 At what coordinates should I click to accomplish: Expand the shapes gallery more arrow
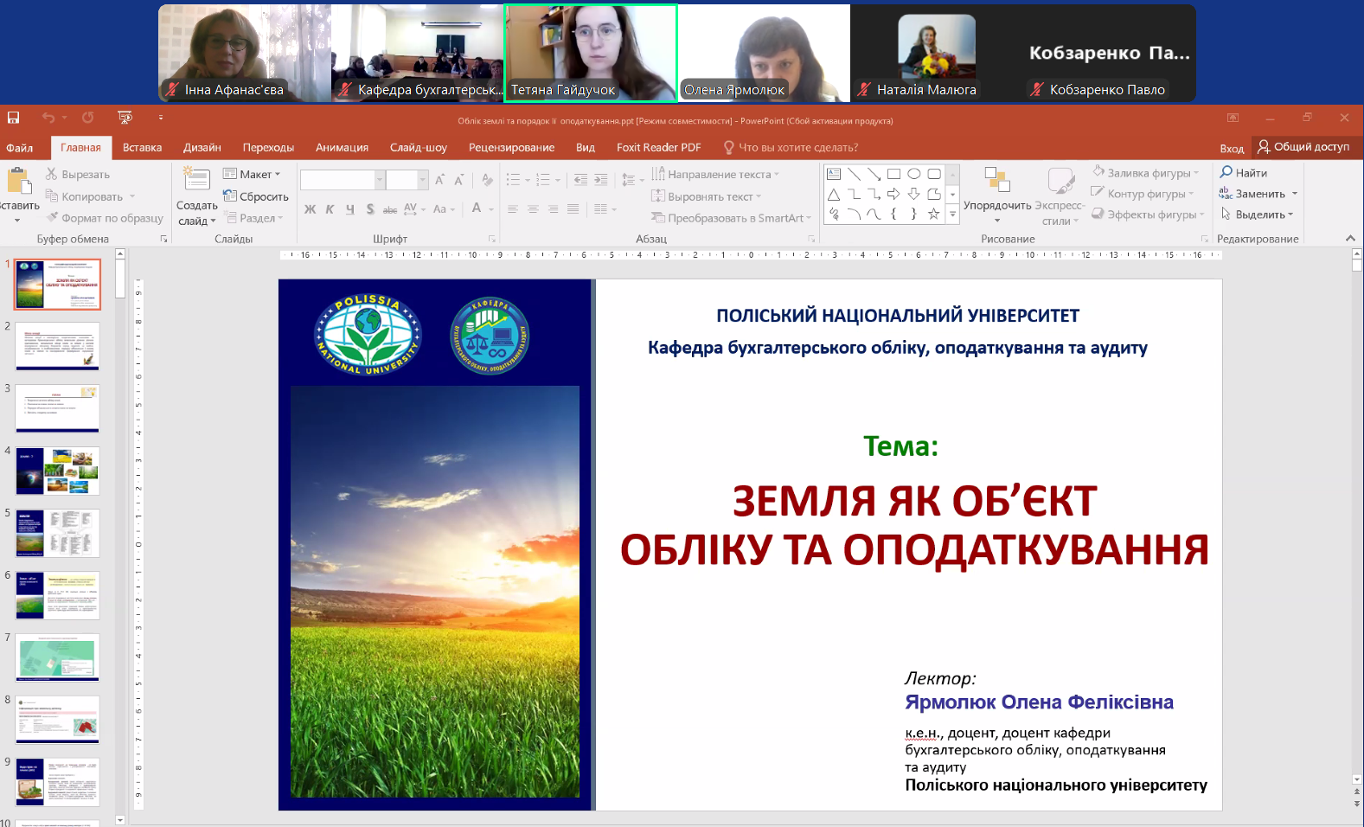point(952,214)
